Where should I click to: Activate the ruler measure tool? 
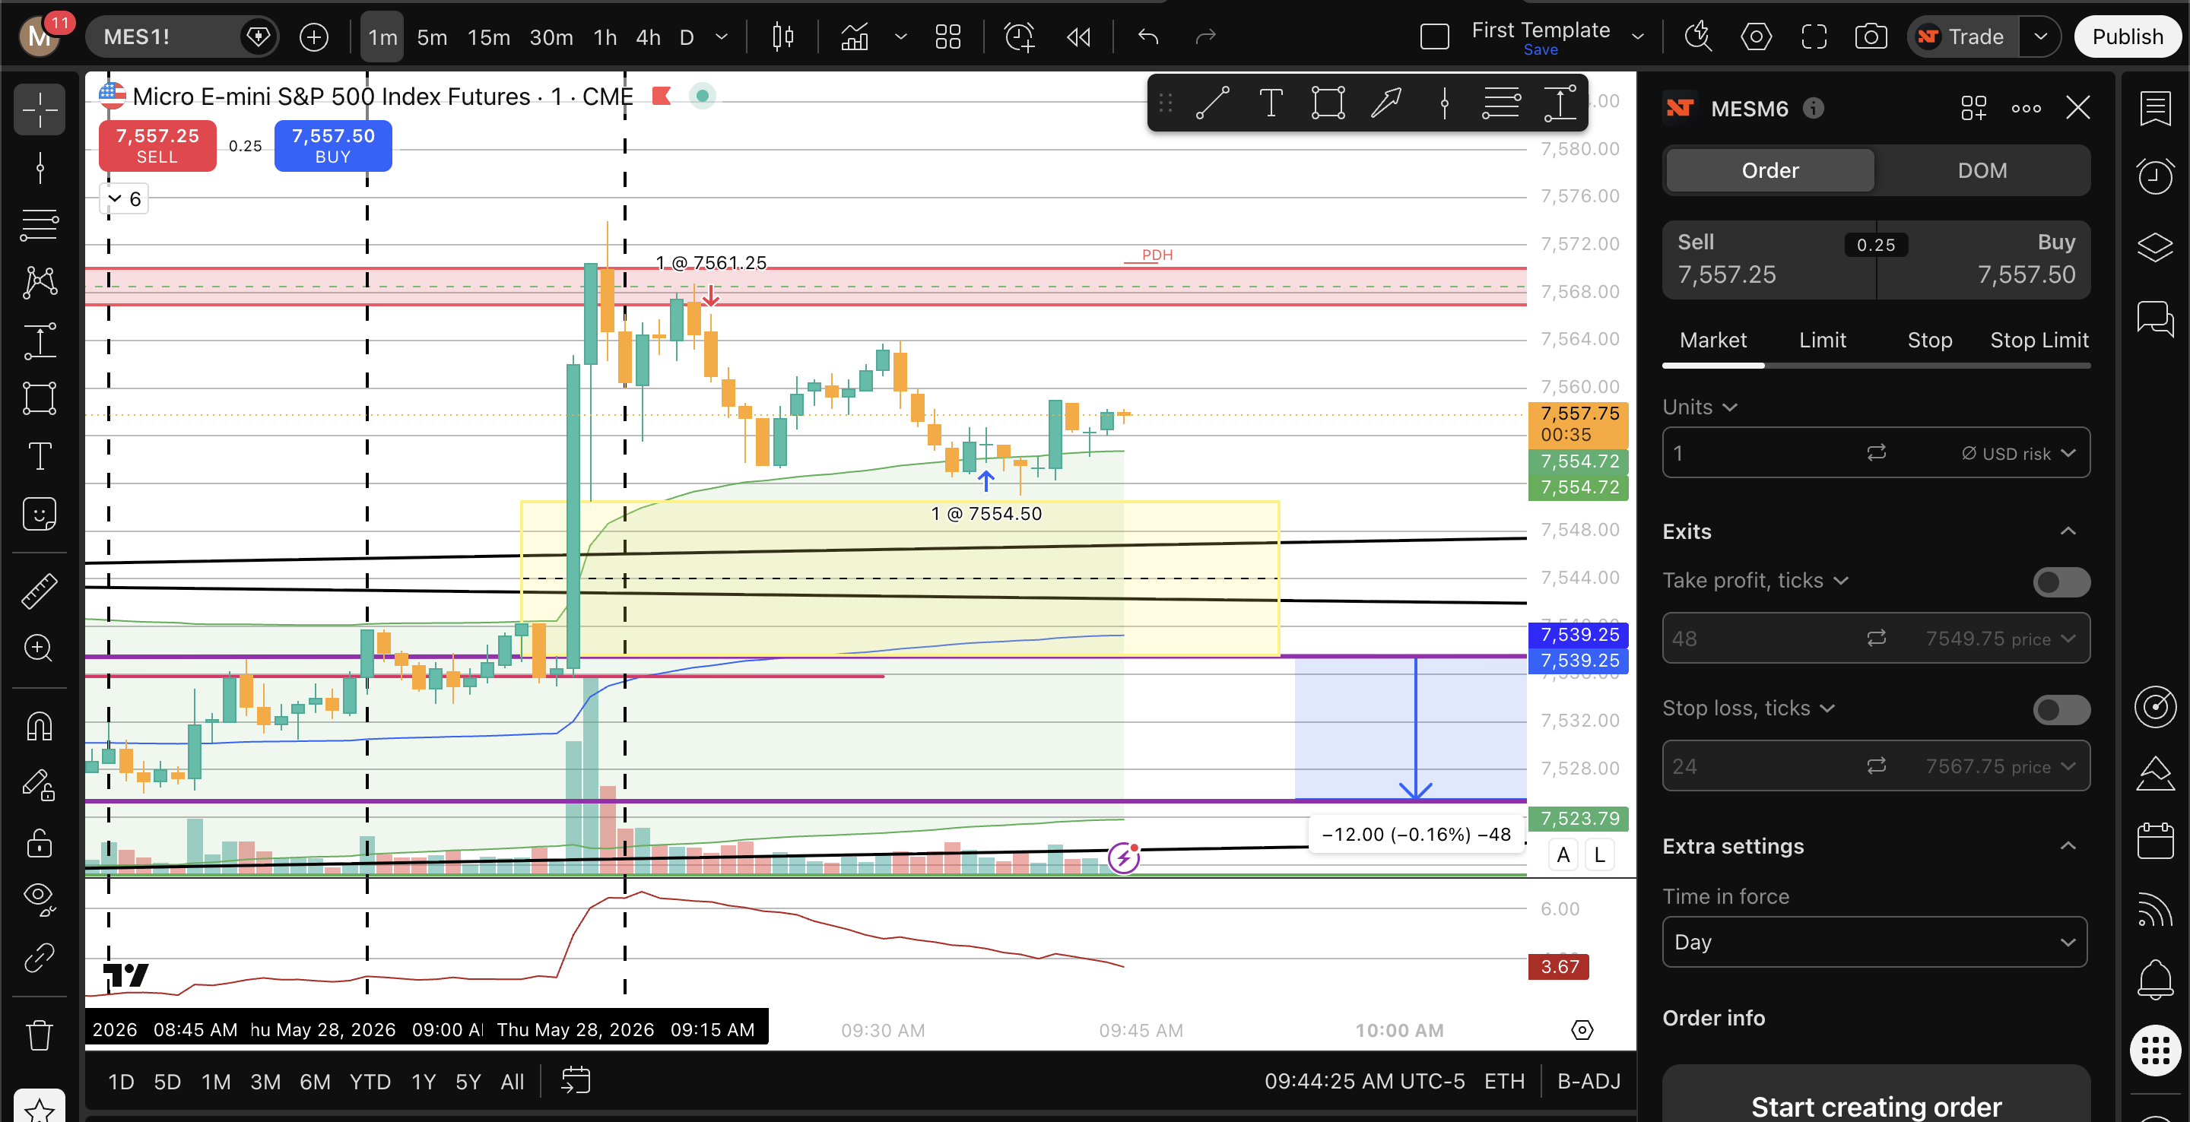click(39, 591)
